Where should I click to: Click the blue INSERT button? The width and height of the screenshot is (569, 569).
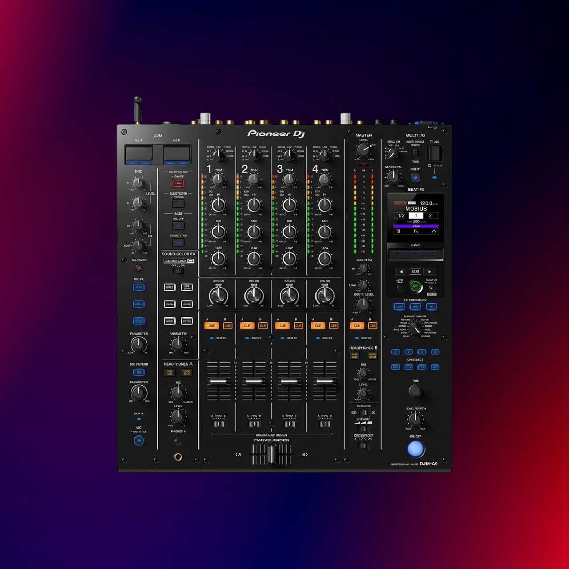coord(415,178)
